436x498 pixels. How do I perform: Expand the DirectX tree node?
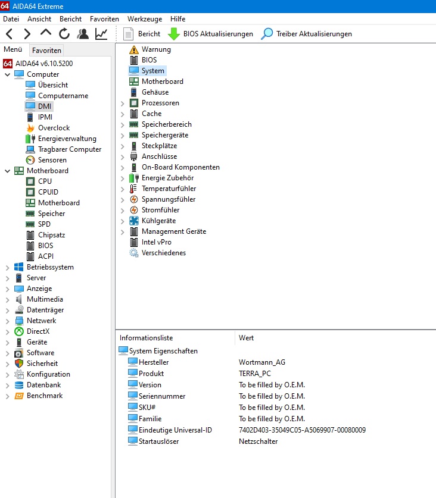8,332
